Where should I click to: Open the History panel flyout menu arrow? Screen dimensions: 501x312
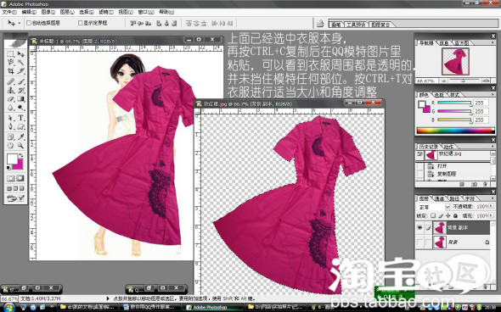click(x=493, y=147)
